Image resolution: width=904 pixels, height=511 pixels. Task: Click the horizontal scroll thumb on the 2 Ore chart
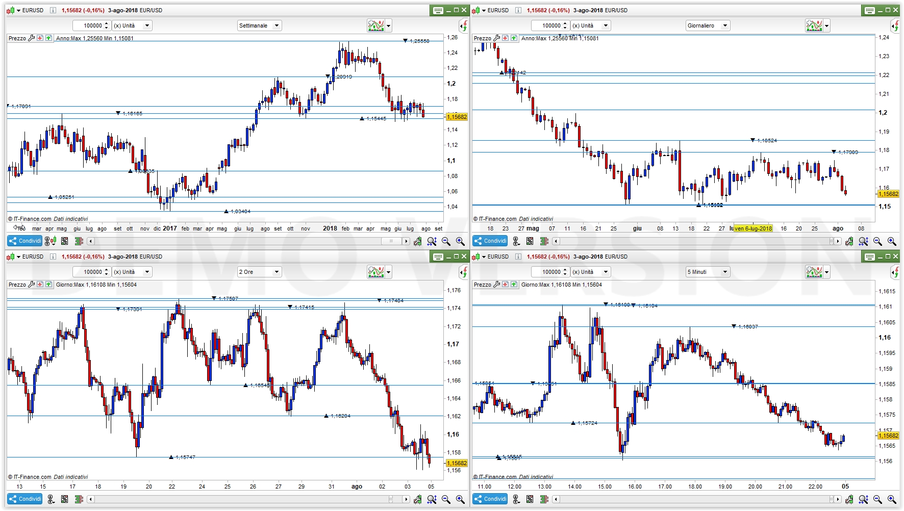(x=391, y=499)
